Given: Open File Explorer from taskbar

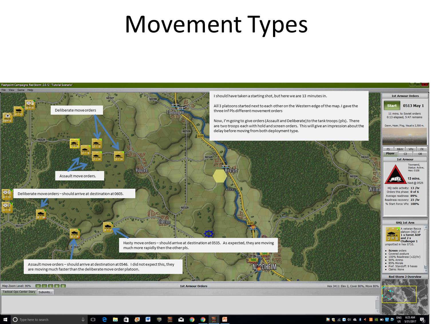Looking at the screenshot, I should coord(115,319).
